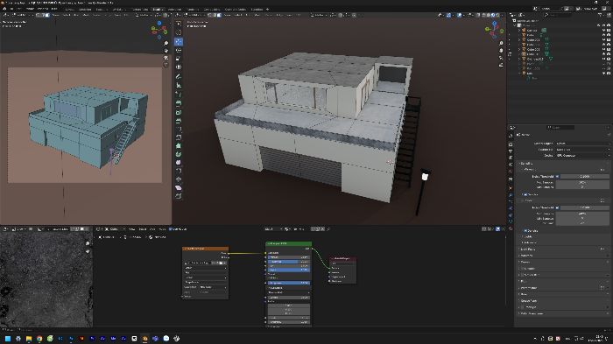
Task: Select the active Move tool
Action: click(179, 42)
